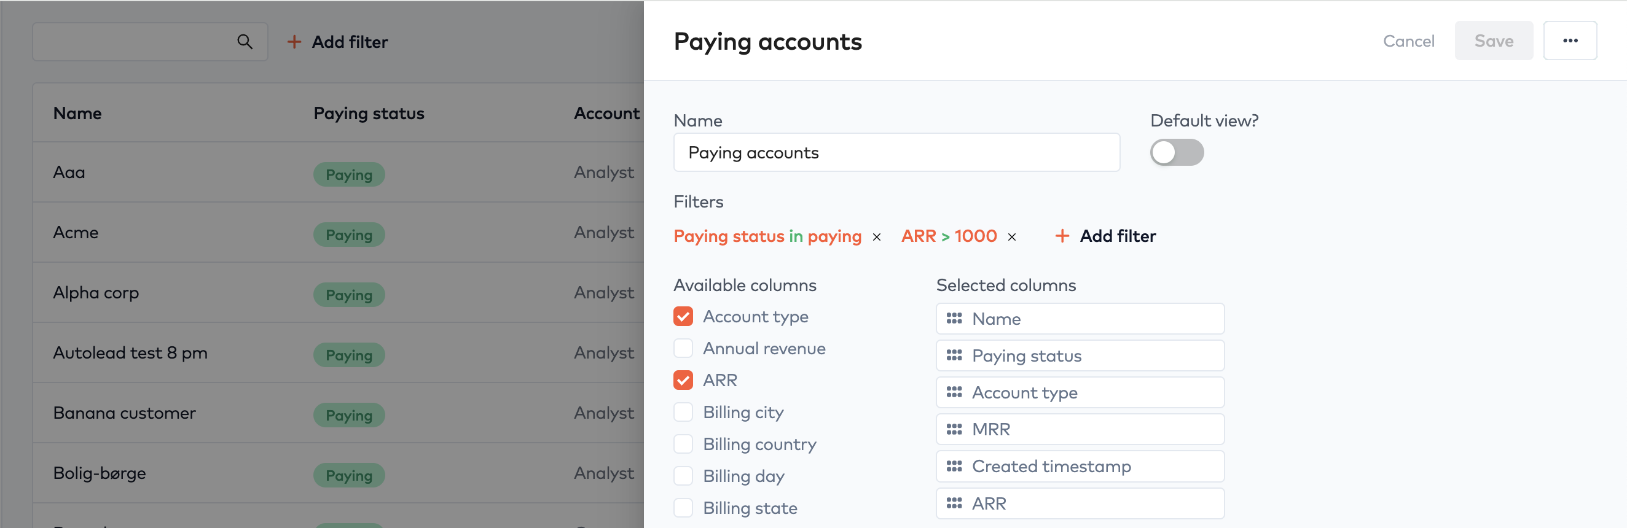Sort by the Name column header

pyautogui.click(x=77, y=114)
